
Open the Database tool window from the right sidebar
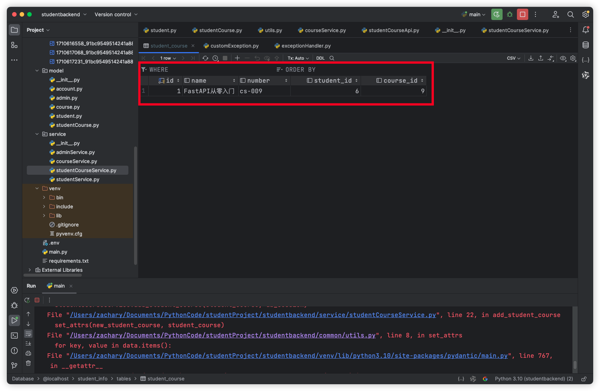coord(586,45)
